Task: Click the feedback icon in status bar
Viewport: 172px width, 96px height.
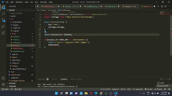Action: (165, 89)
